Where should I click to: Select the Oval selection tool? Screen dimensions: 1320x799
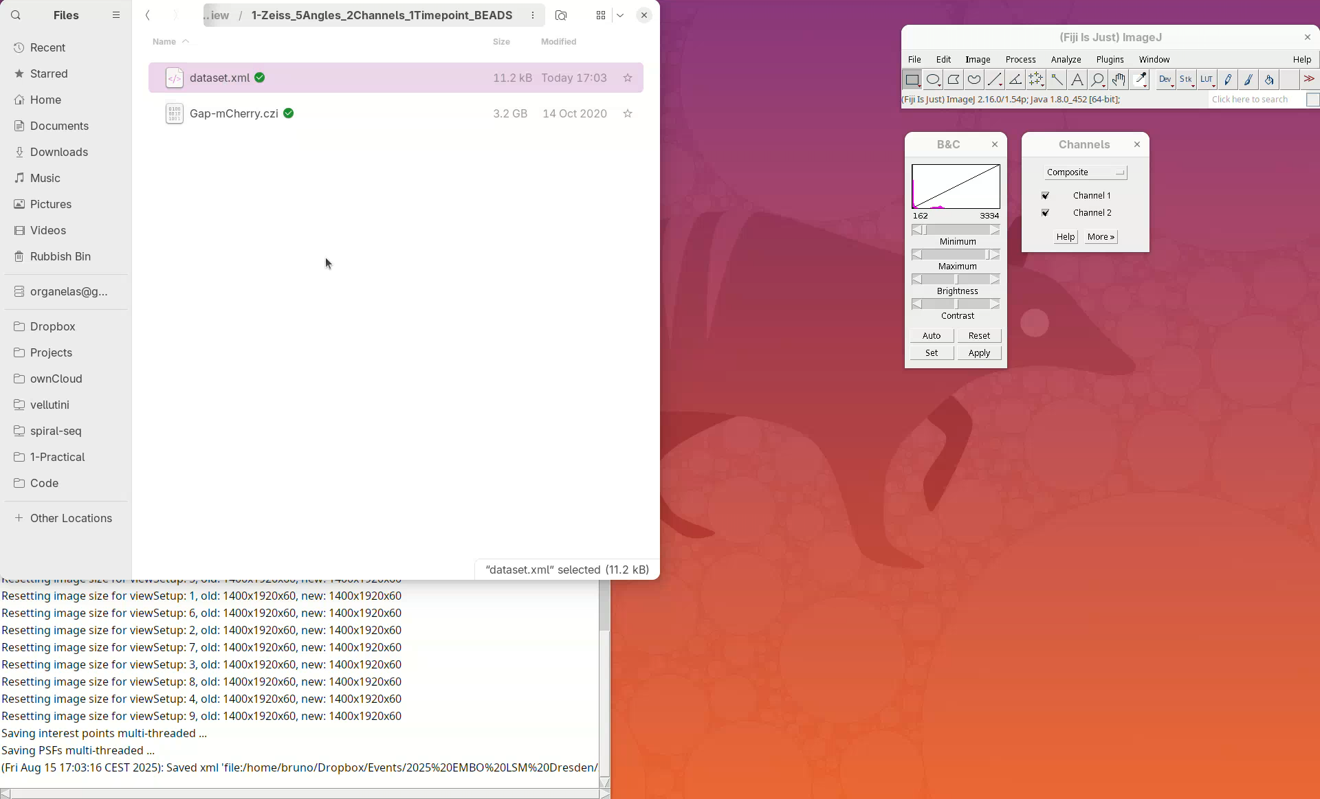(933, 80)
